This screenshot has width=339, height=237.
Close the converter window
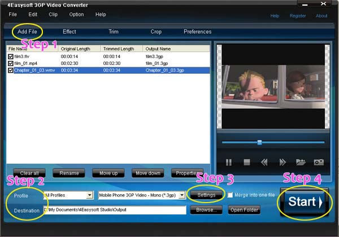tap(323, 4)
